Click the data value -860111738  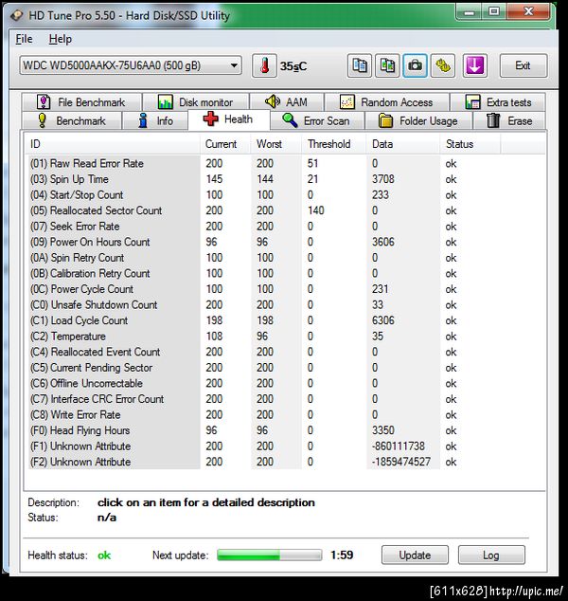click(399, 446)
